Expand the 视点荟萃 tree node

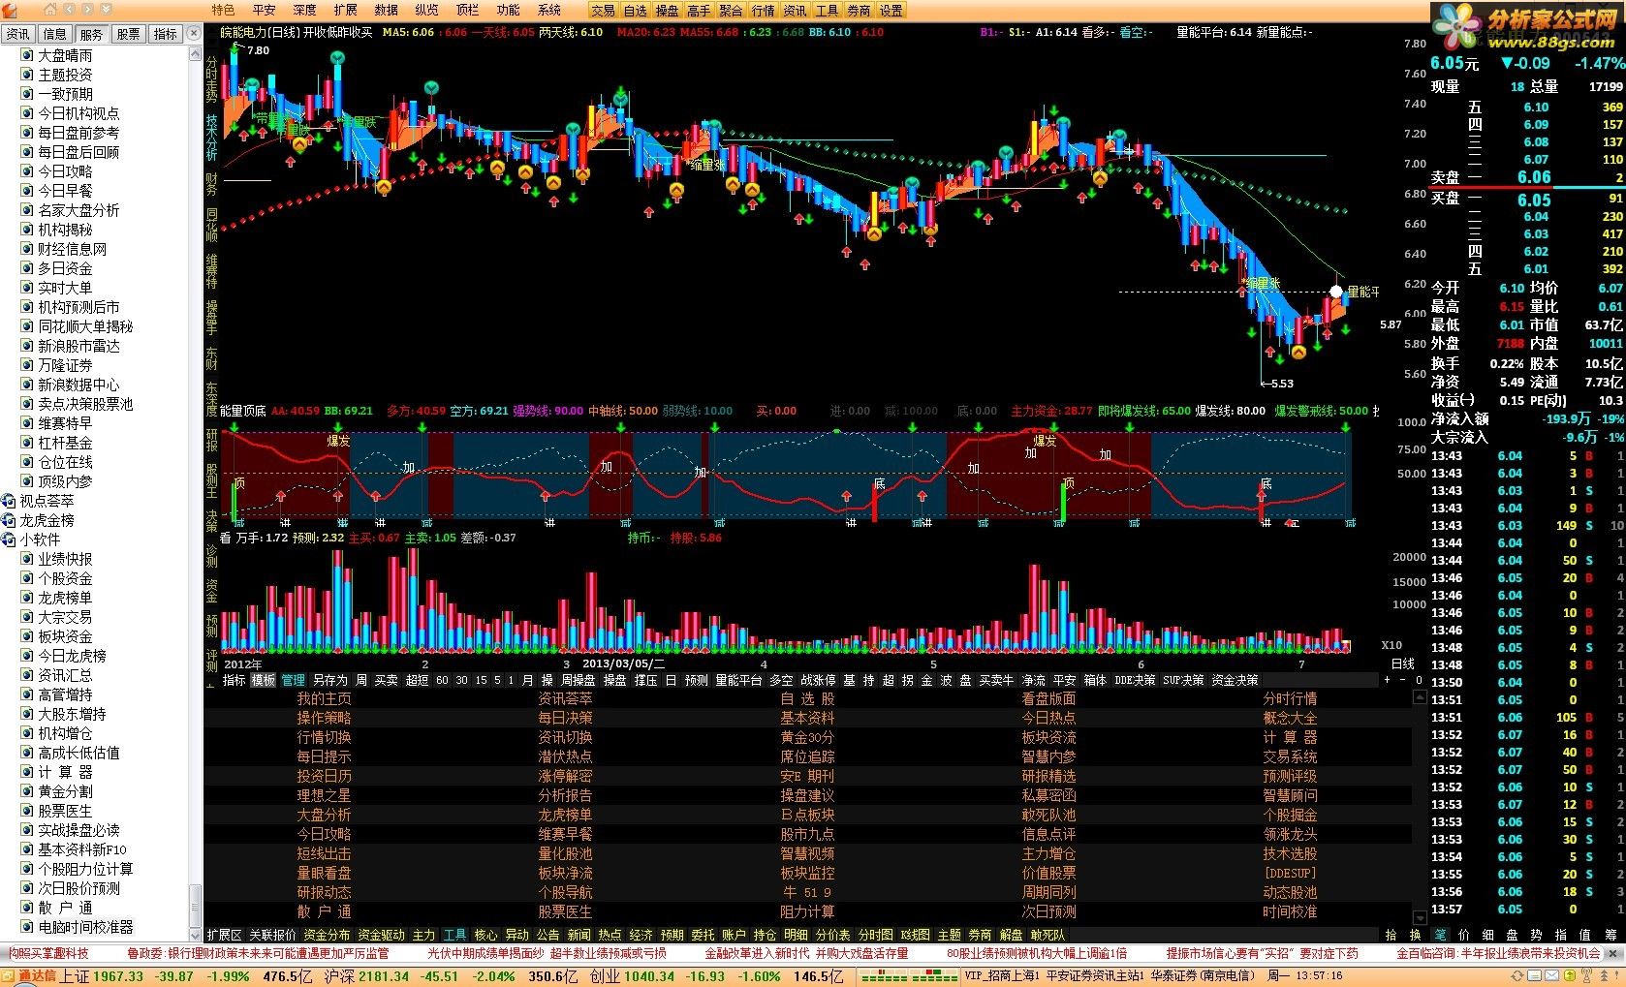click(x=9, y=501)
